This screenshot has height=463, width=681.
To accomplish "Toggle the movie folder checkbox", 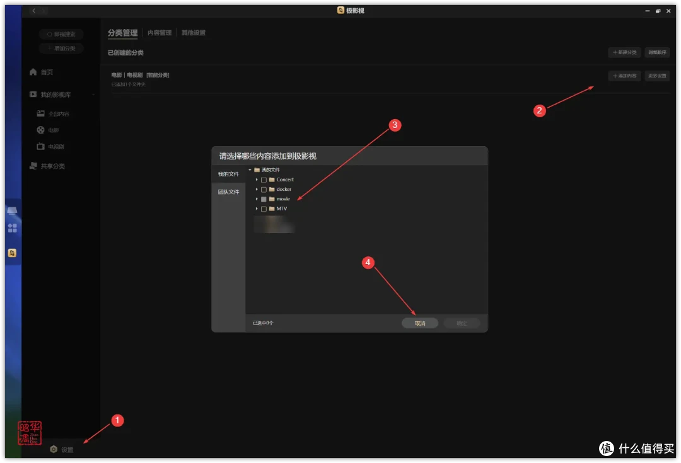I will click(x=264, y=199).
